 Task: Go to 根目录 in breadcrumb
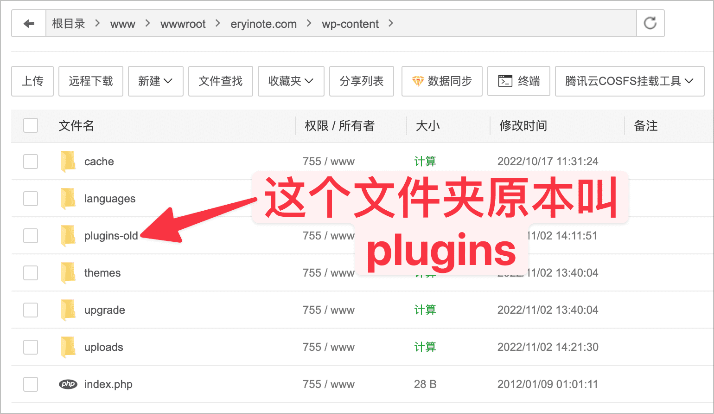coord(69,24)
